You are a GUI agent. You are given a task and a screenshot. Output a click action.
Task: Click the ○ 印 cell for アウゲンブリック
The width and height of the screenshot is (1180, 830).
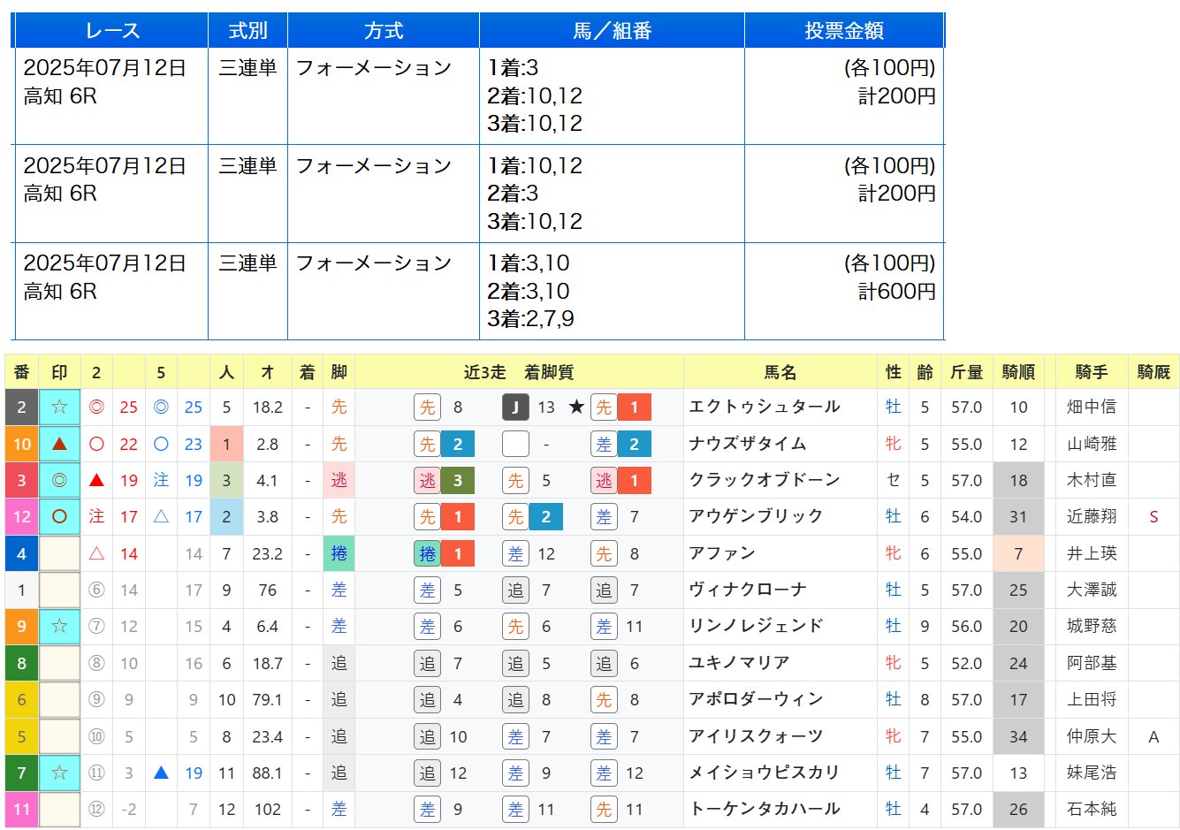59,516
